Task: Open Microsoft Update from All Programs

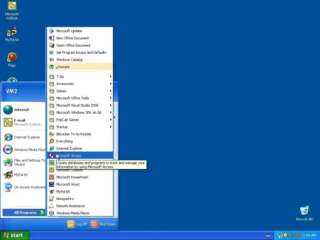Action: 80,31
